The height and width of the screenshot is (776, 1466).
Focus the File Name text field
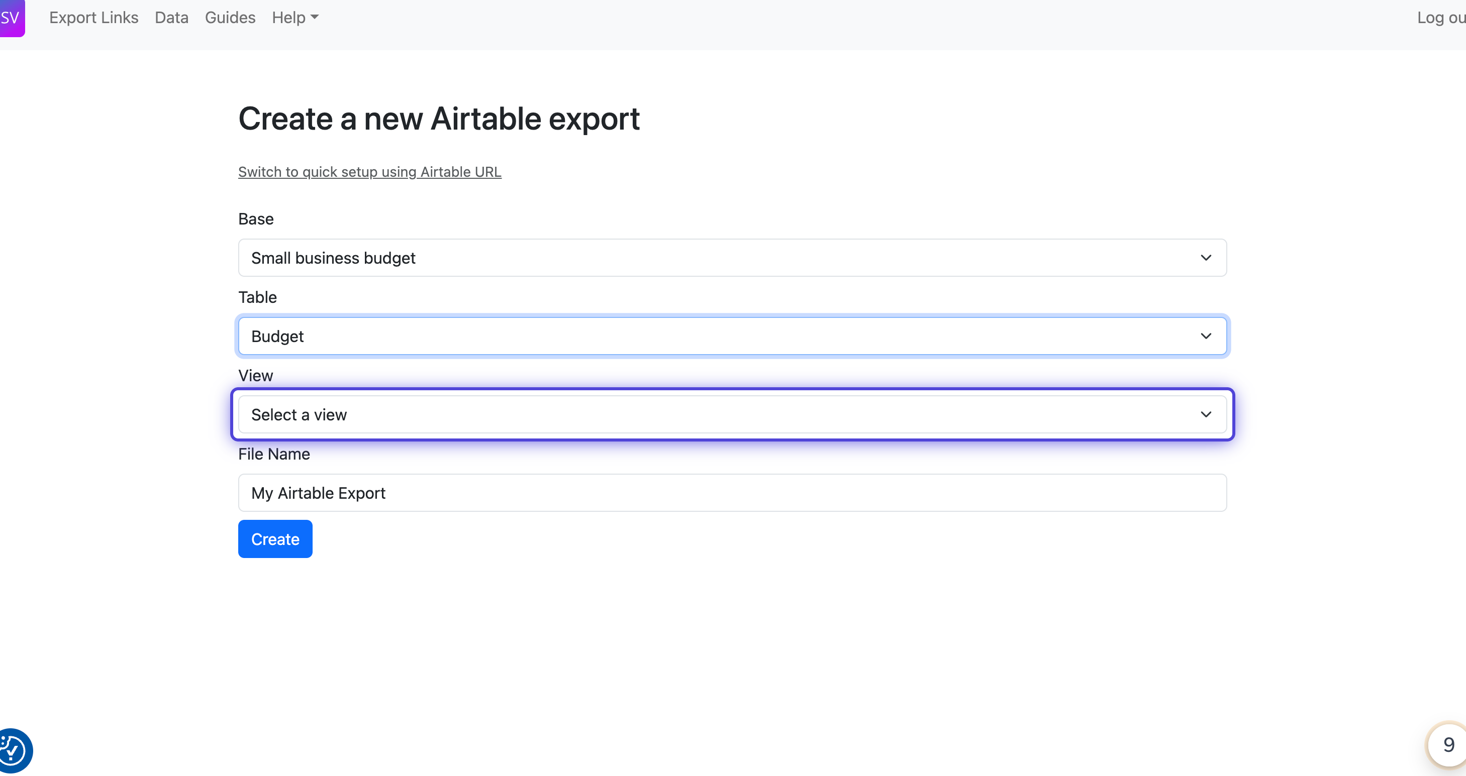[732, 493]
